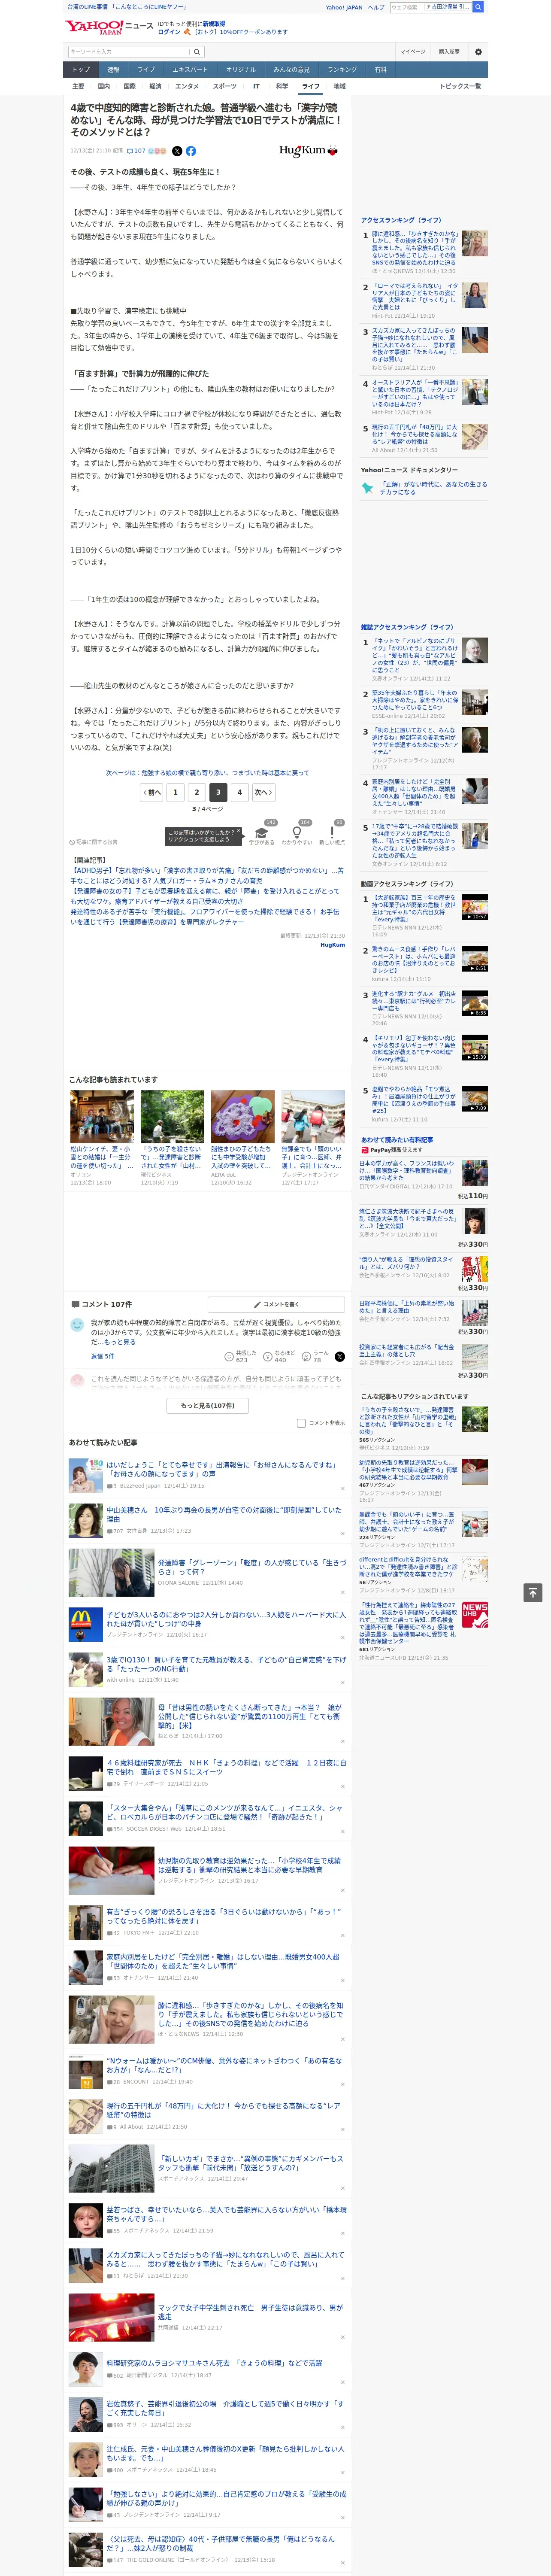Click Yahoo!ニュース ドキュメンタリー item icon
Screen dimensions: 551x2576
coord(367,488)
